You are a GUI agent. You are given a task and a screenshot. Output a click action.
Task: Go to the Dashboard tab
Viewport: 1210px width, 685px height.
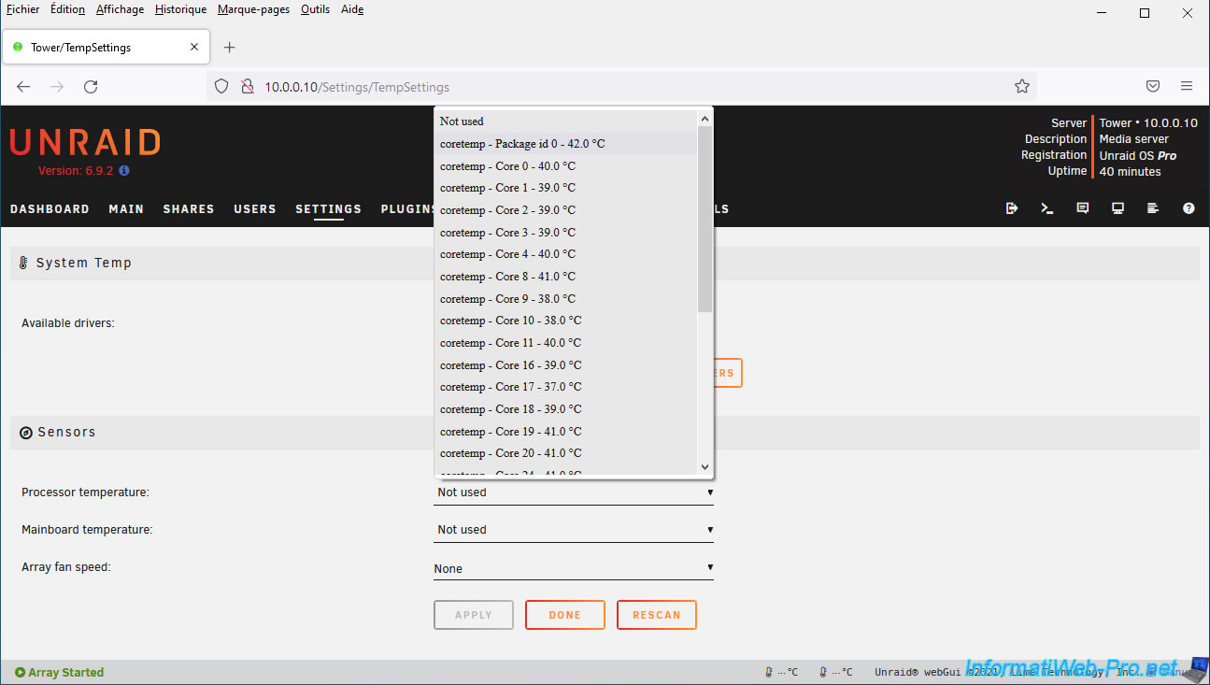click(x=50, y=209)
